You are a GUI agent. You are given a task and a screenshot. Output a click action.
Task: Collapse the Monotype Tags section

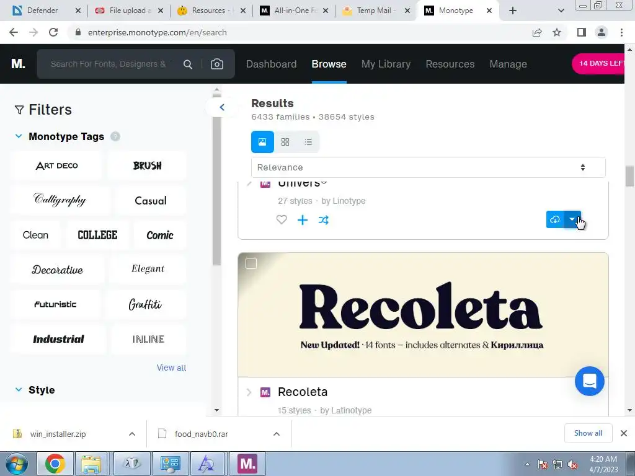[18, 136]
